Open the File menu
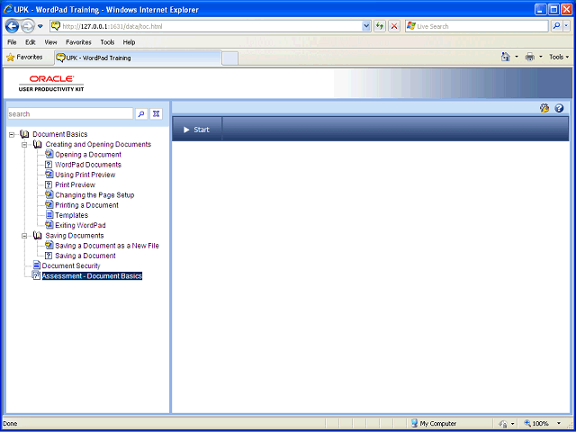The height and width of the screenshot is (432, 576). coord(12,42)
